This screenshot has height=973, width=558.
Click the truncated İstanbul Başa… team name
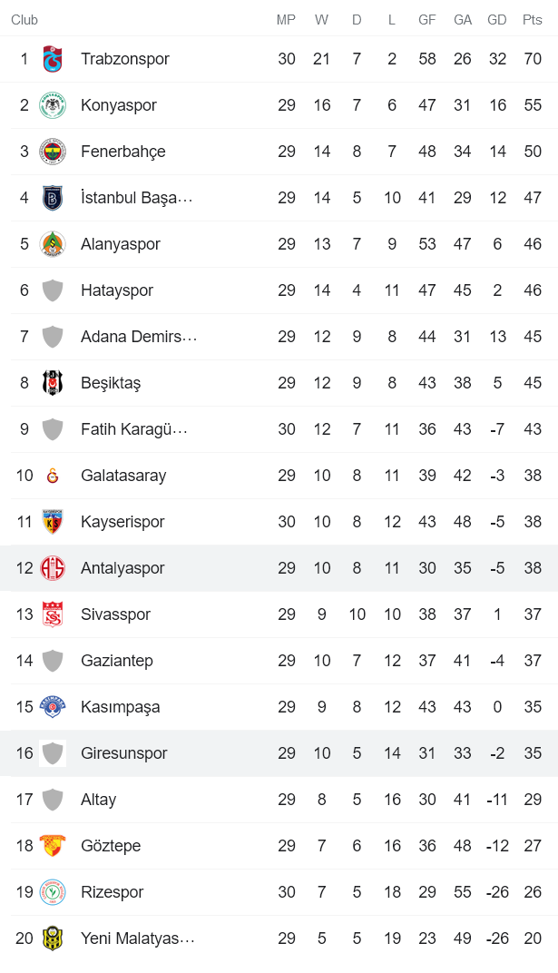(x=136, y=198)
